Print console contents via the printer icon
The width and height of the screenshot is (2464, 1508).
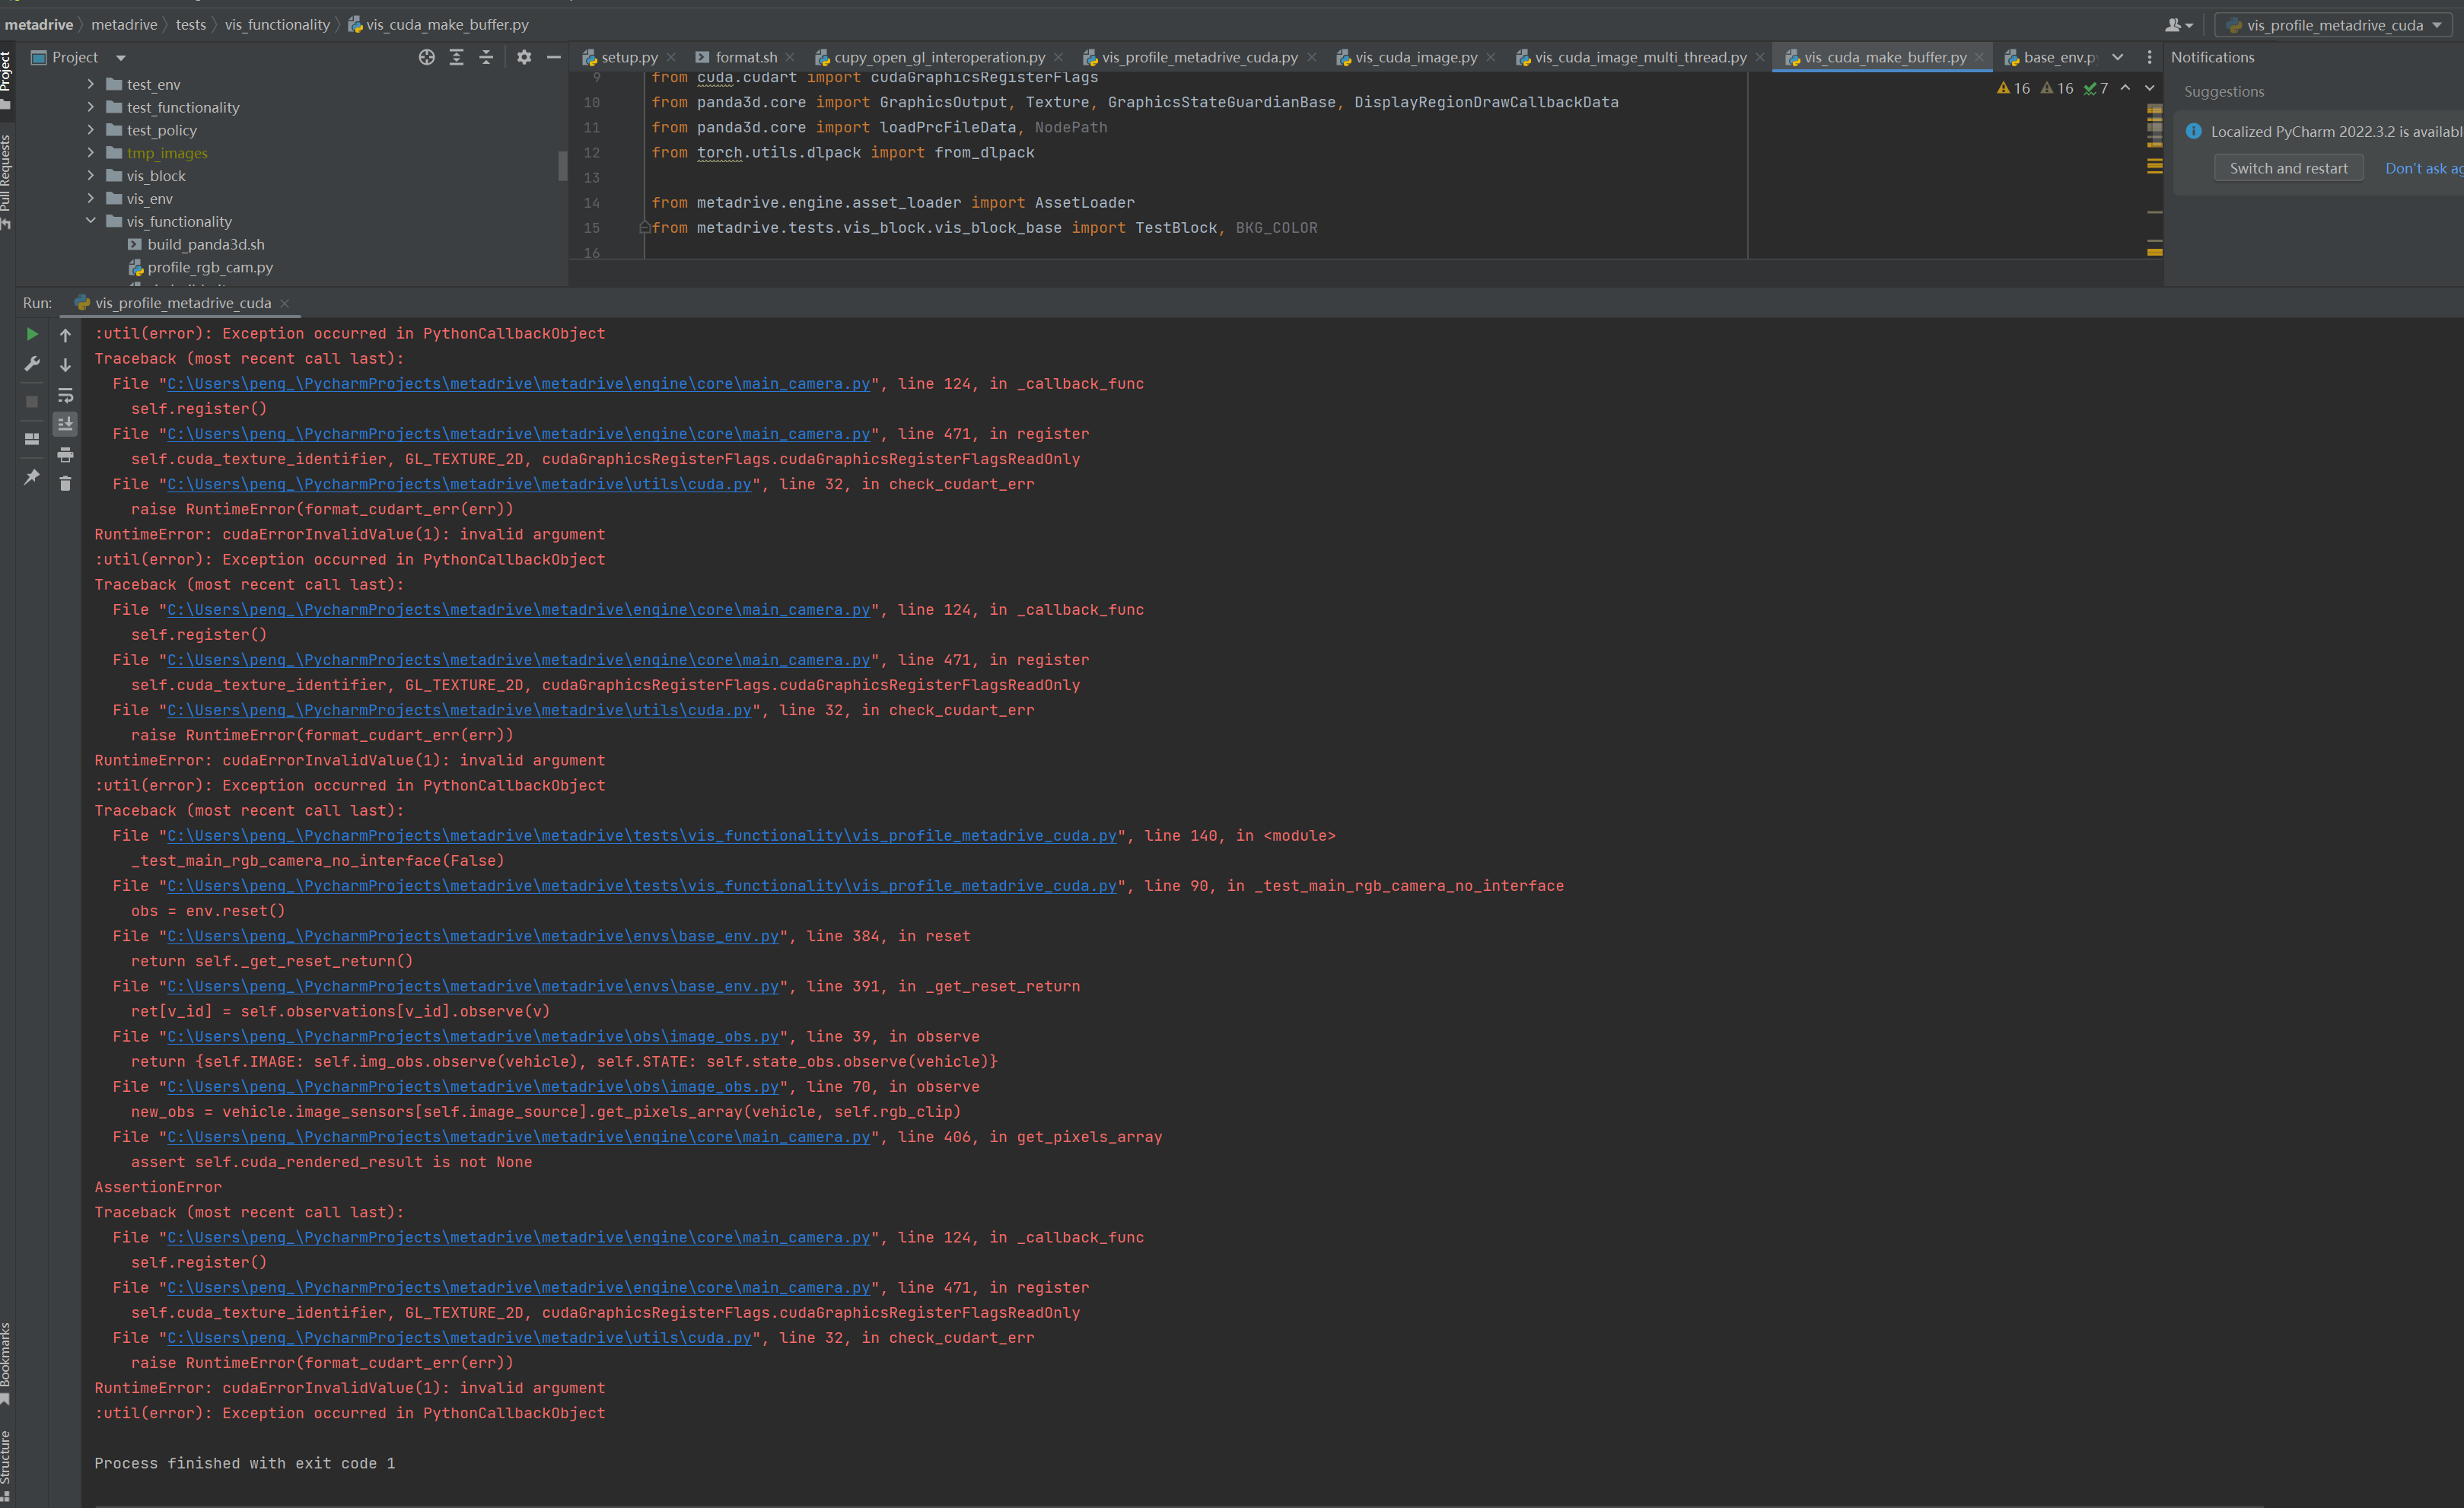pyautogui.click(x=65, y=455)
